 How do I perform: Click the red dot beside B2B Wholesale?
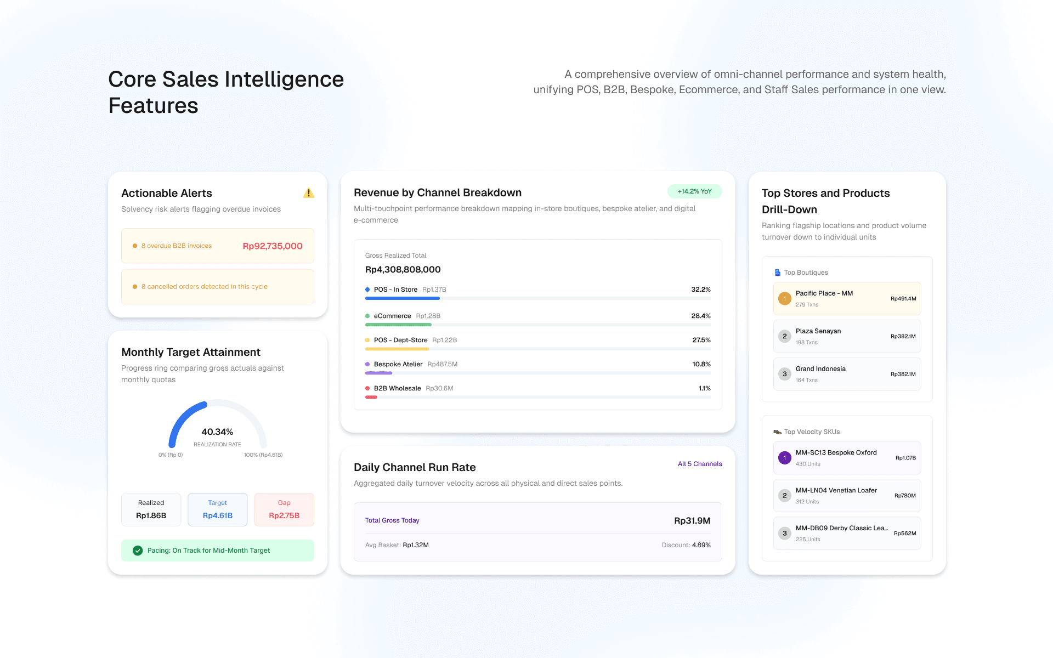coord(367,388)
